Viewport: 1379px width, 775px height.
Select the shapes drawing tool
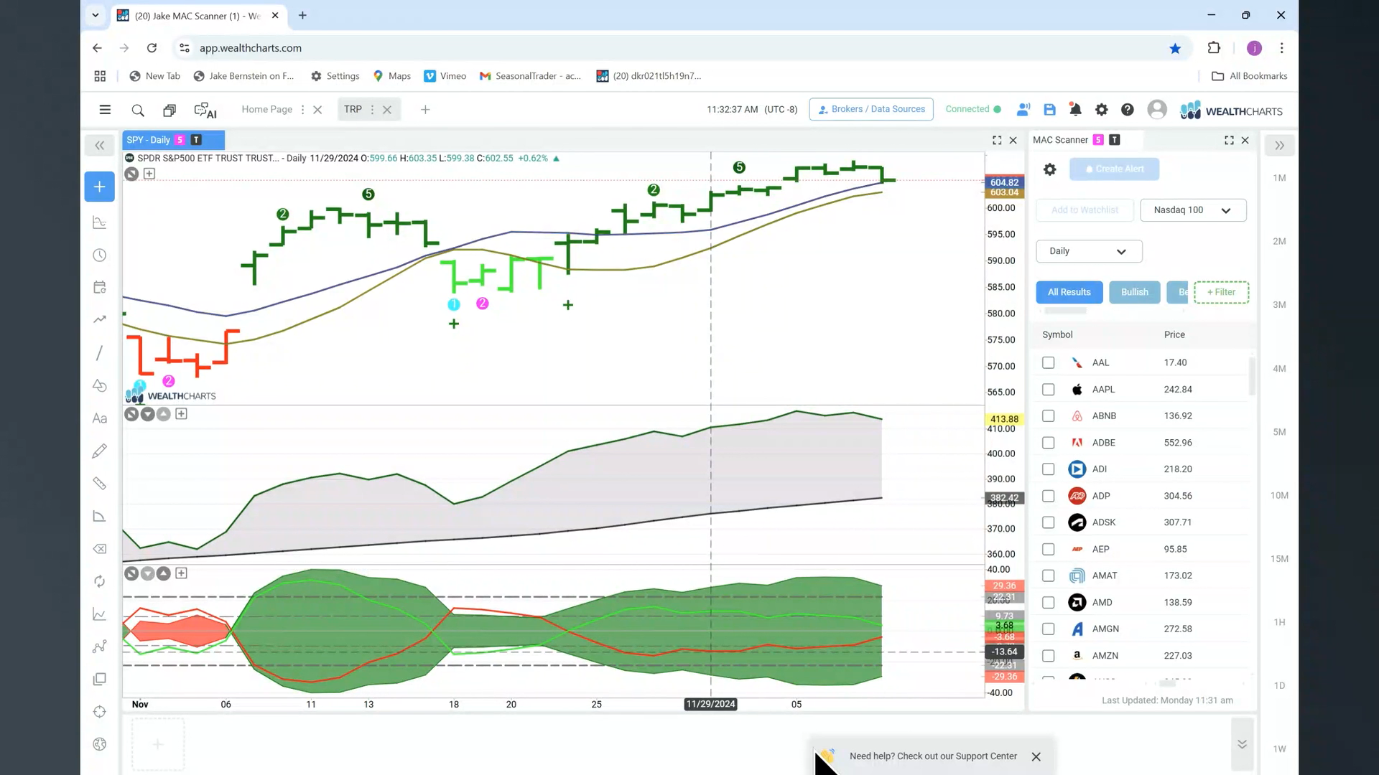coord(100,385)
